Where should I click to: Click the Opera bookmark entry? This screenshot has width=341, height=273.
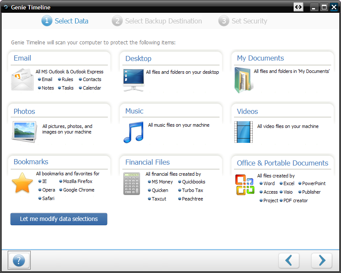pyautogui.click(x=47, y=190)
